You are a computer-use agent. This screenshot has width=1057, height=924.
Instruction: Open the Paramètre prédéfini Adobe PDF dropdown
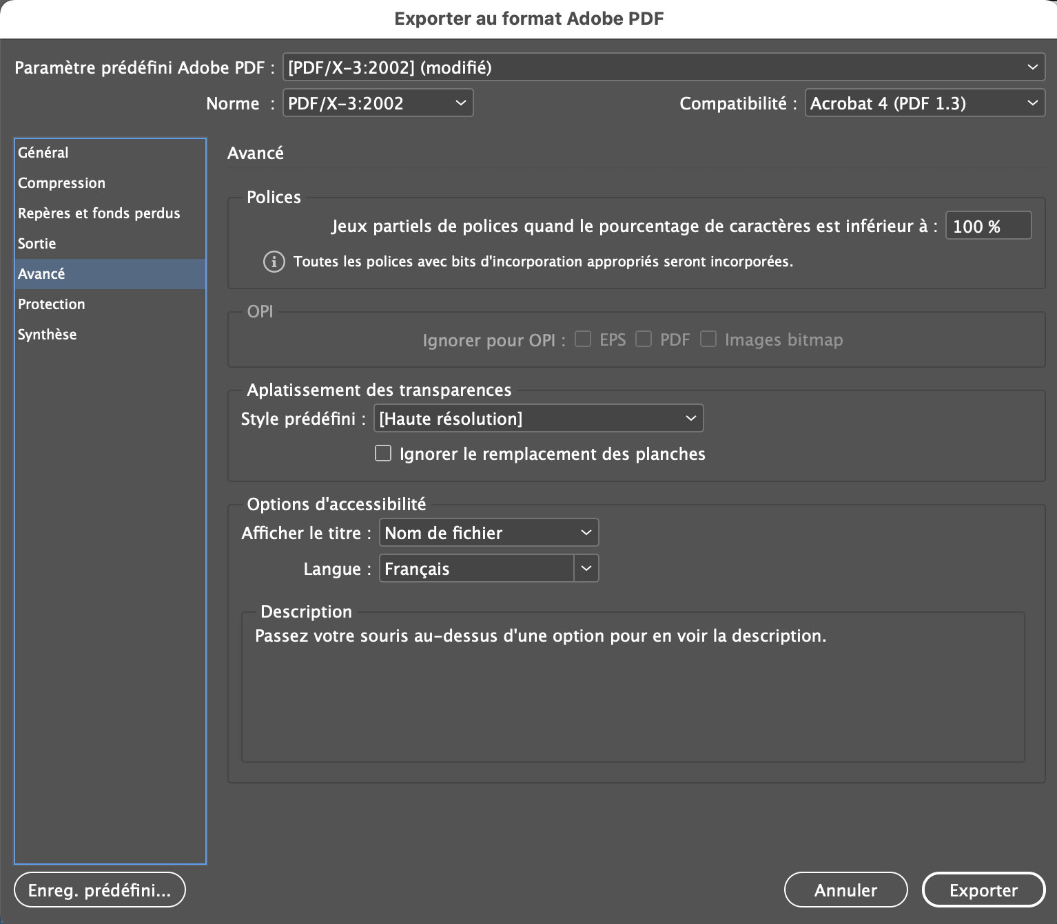pyautogui.click(x=663, y=67)
